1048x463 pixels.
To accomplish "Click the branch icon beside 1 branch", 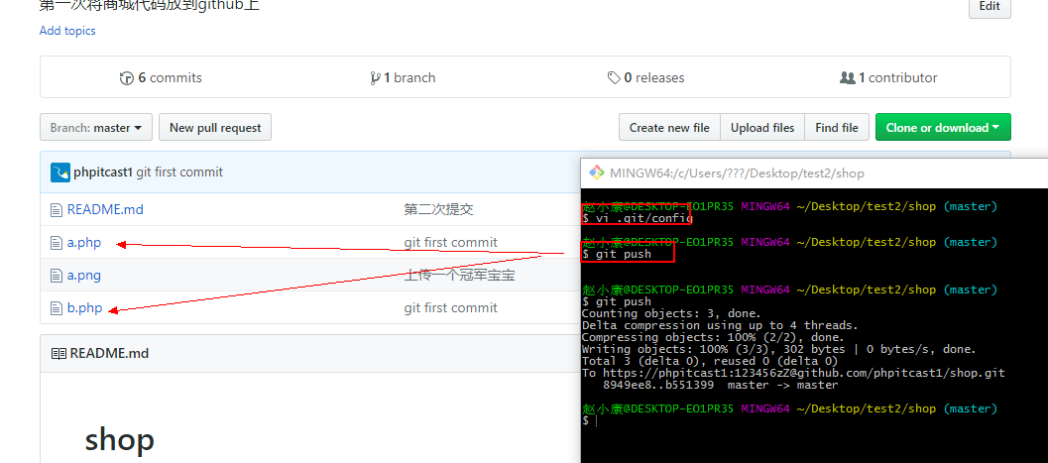I will pyautogui.click(x=375, y=78).
